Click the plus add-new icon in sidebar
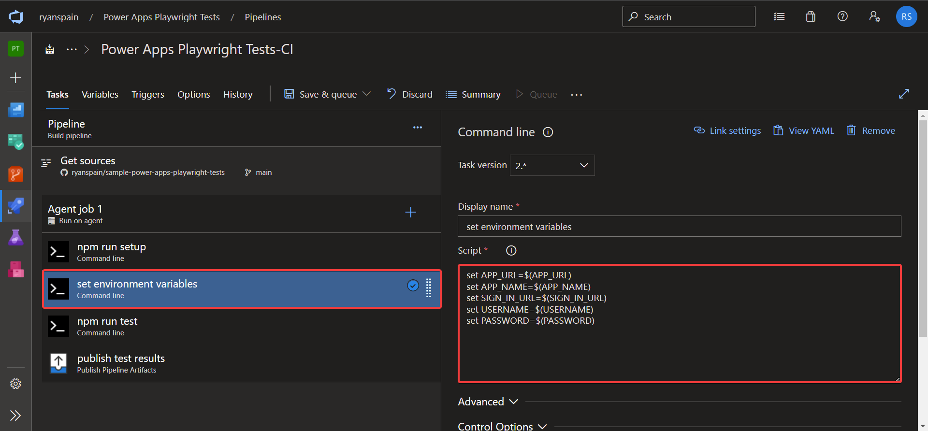The image size is (928, 431). pos(15,78)
